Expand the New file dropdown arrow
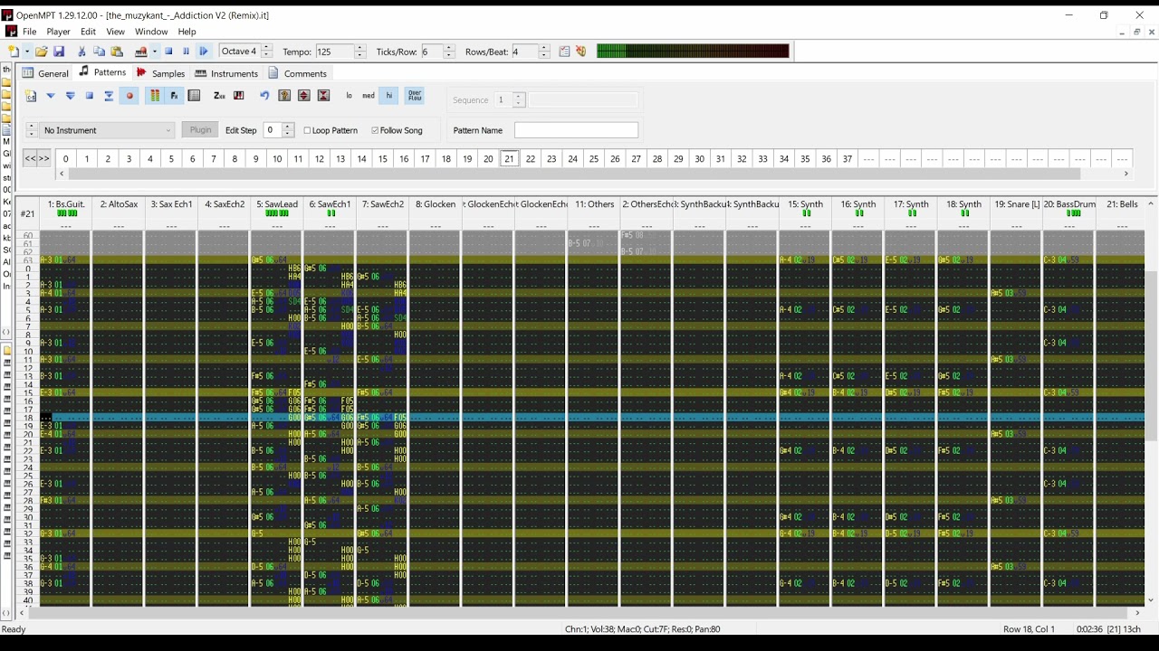This screenshot has width=1159, height=651. pyautogui.click(x=26, y=52)
